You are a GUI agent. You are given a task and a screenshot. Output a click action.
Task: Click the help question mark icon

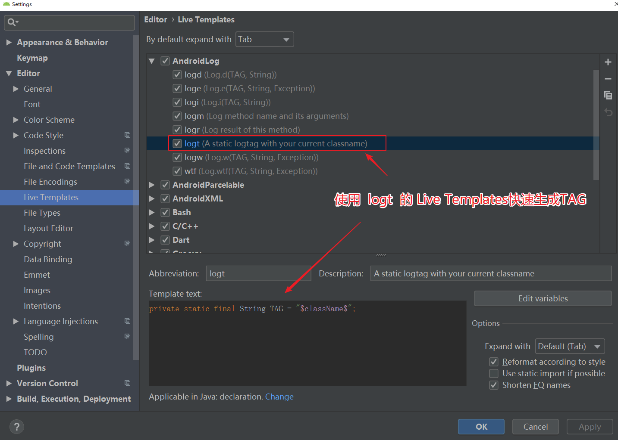(16, 426)
